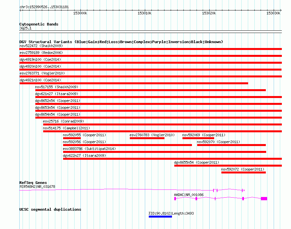Select variant esv2759189 (Redon2006) label
Screen dimensions: 291x229
click(x=41, y=53)
